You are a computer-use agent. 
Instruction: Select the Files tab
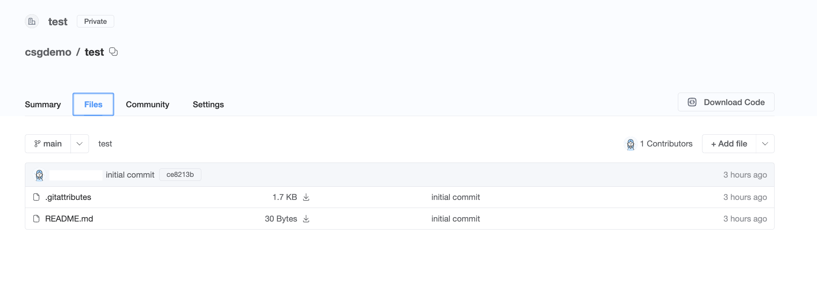93,105
